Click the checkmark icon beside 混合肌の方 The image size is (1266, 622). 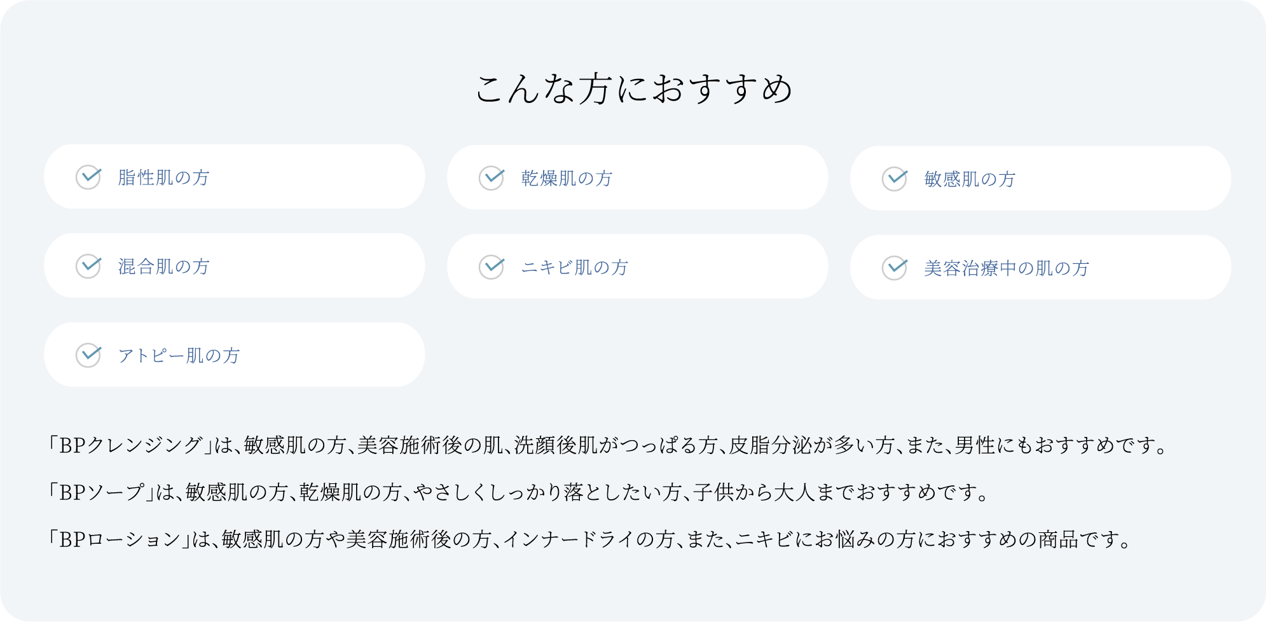point(88,266)
